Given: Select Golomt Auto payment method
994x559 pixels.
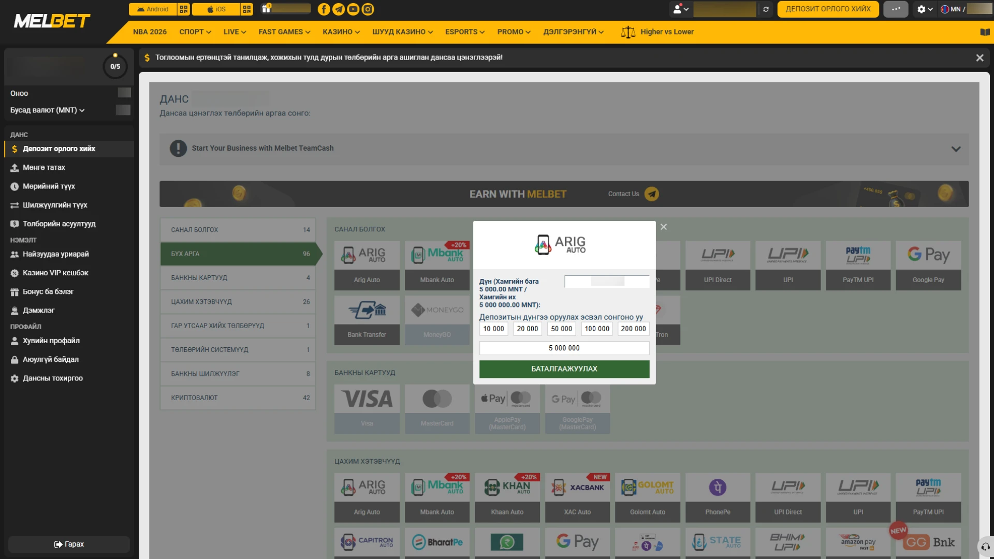Looking at the screenshot, I should (x=648, y=498).
